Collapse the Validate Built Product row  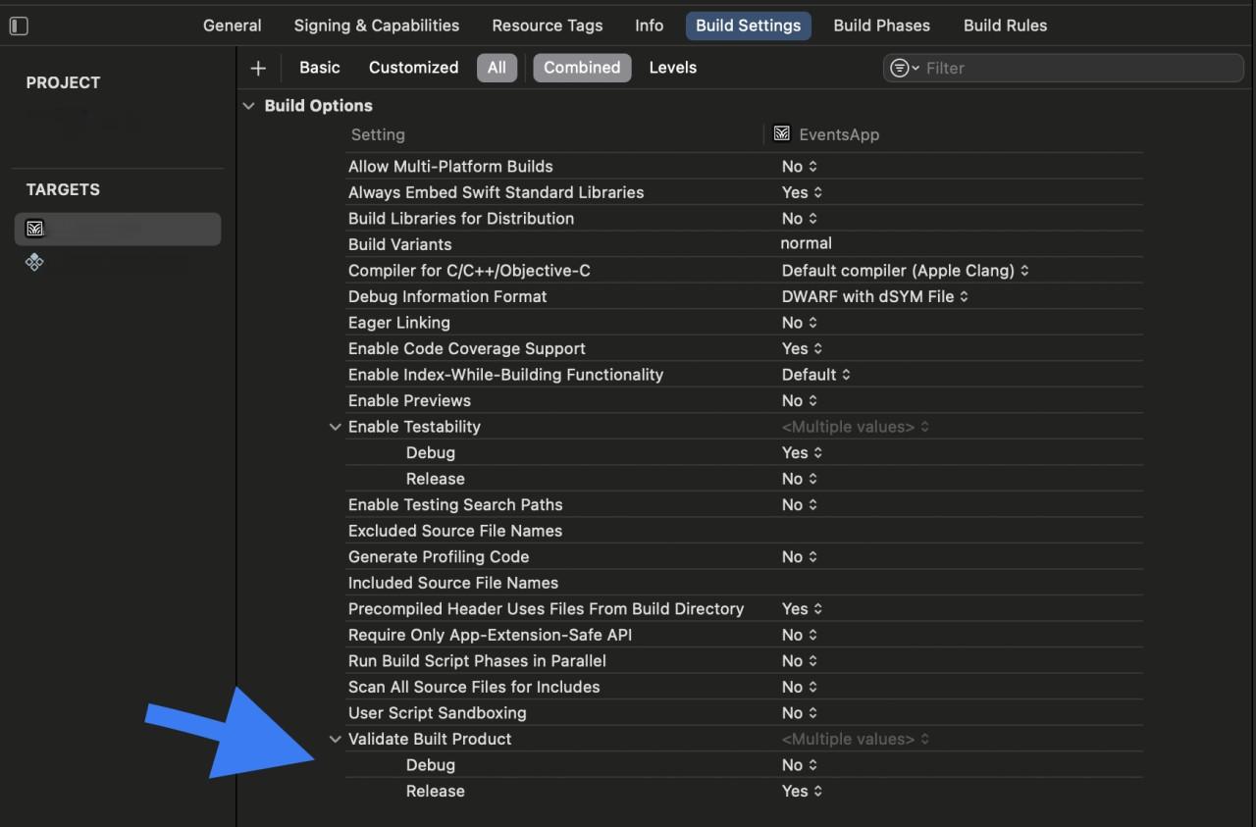[336, 739]
